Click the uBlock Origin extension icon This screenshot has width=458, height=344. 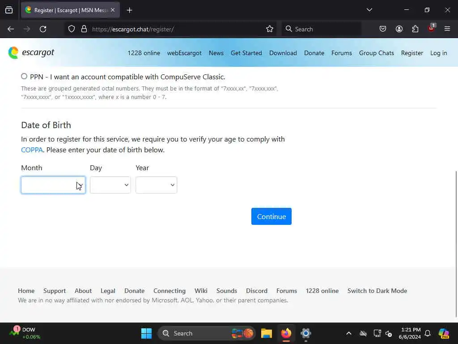click(x=432, y=28)
